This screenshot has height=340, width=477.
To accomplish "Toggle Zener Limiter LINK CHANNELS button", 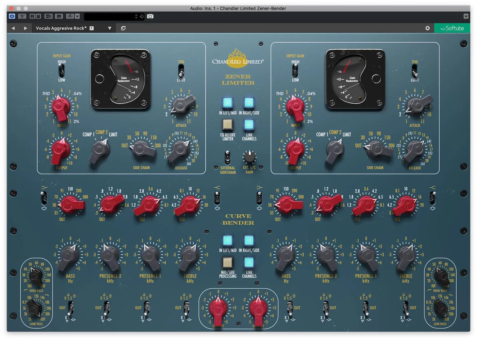I will pos(249,125).
